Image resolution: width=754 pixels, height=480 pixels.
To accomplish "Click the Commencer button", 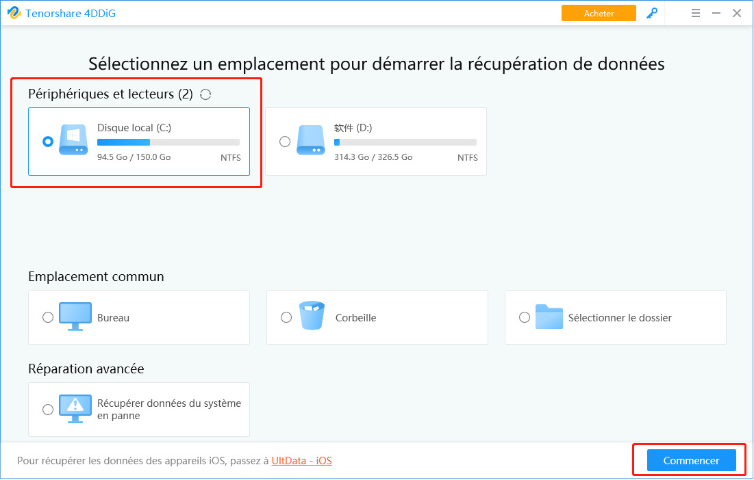I will (691, 460).
